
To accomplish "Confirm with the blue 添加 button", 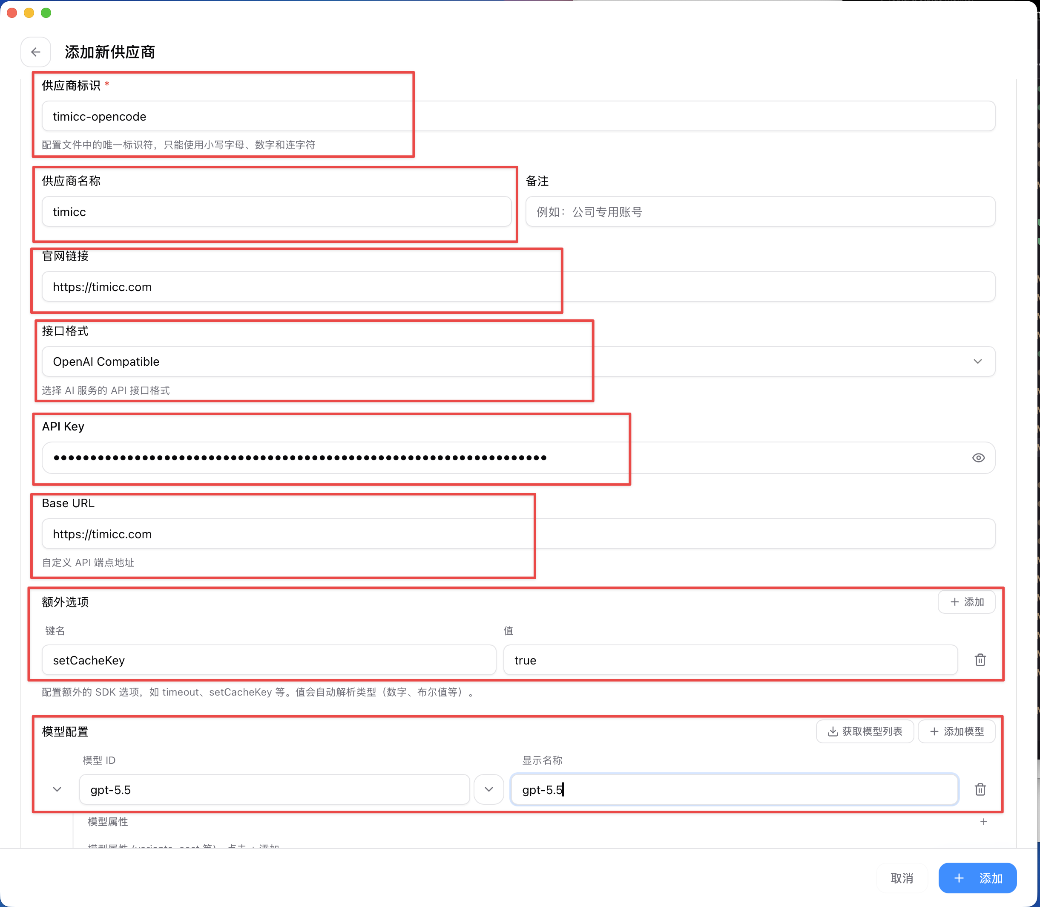I will pos(977,878).
